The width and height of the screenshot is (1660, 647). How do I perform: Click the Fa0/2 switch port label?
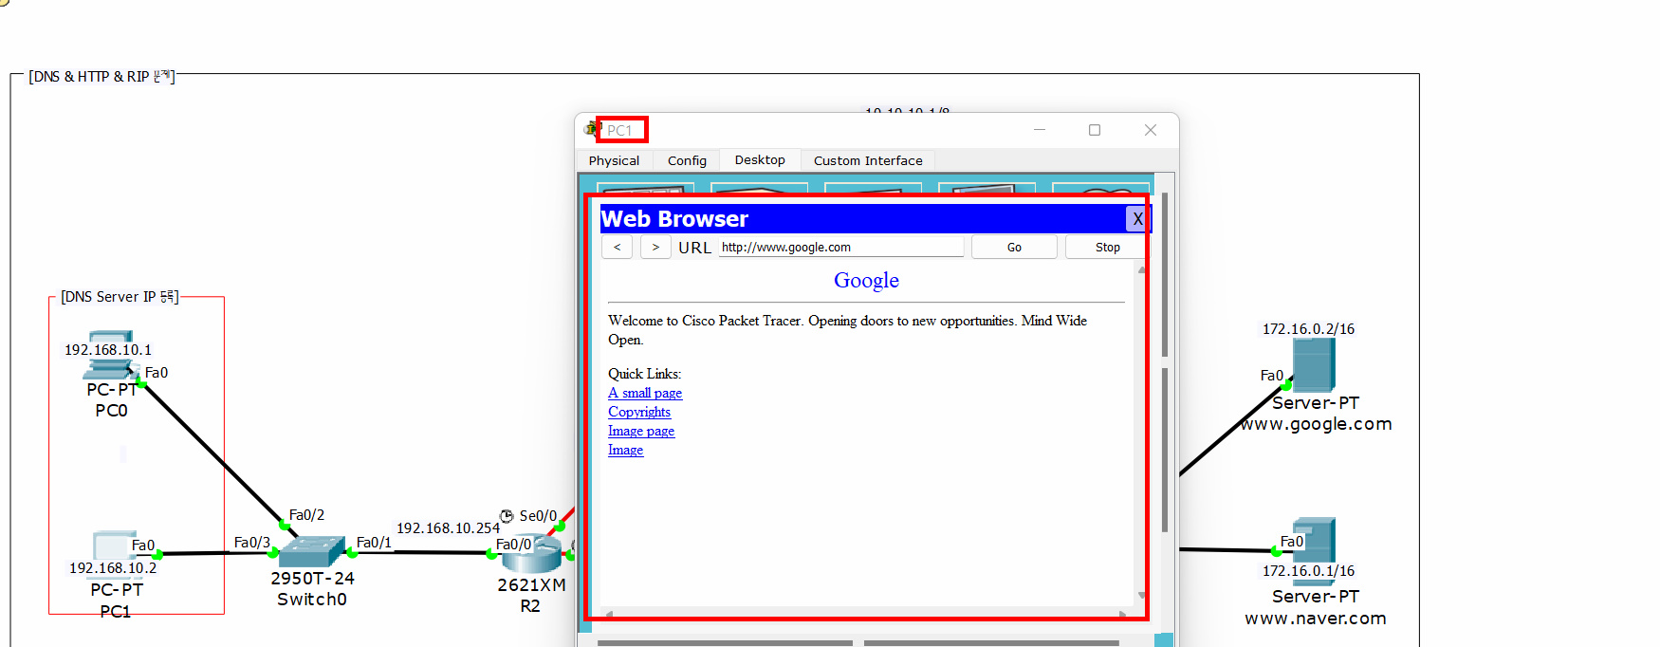[x=306, y=515]
